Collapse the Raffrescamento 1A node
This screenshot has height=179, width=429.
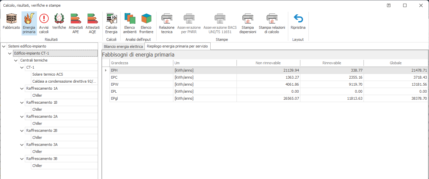22,88
